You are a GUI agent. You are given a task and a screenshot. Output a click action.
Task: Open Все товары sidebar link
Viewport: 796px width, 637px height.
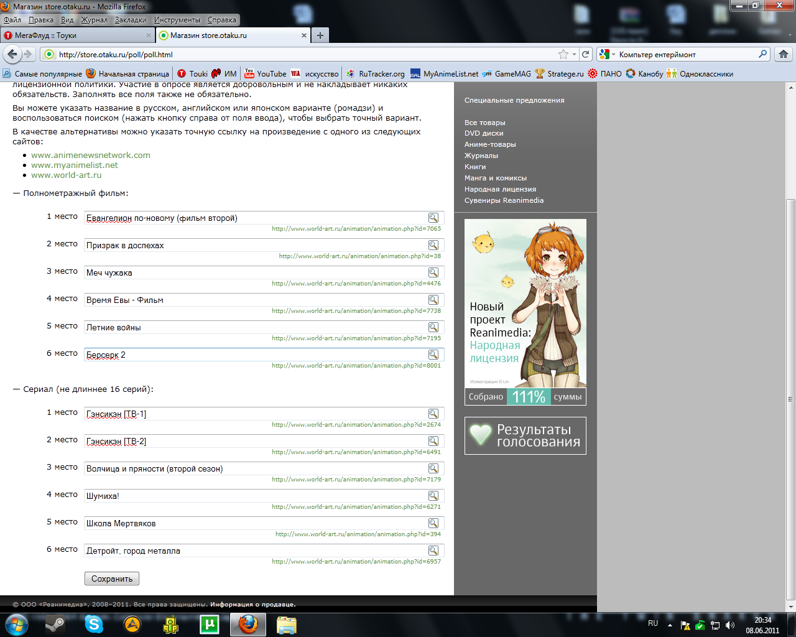point(485,123)
